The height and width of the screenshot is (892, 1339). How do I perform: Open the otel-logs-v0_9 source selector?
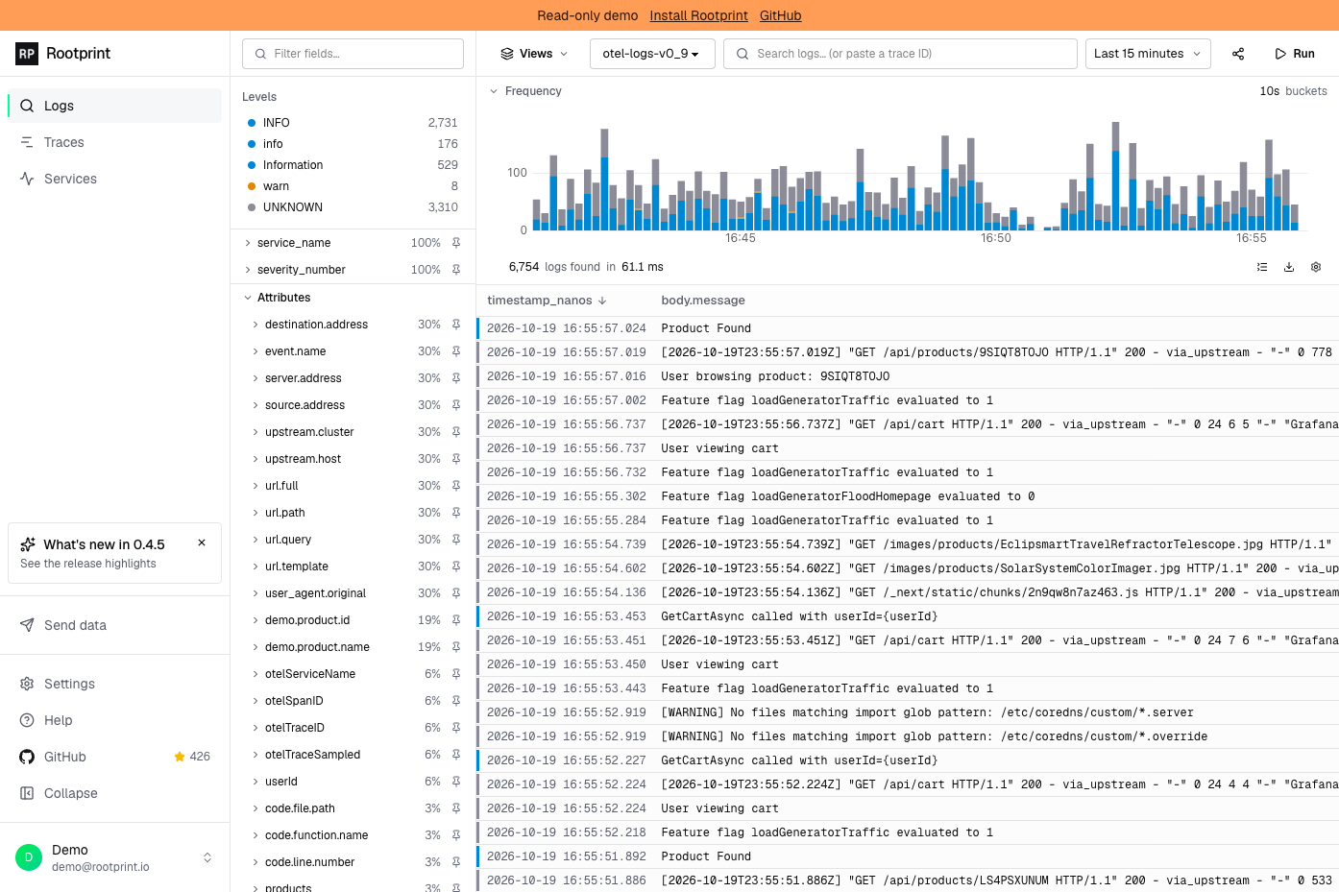click(652, 54)
